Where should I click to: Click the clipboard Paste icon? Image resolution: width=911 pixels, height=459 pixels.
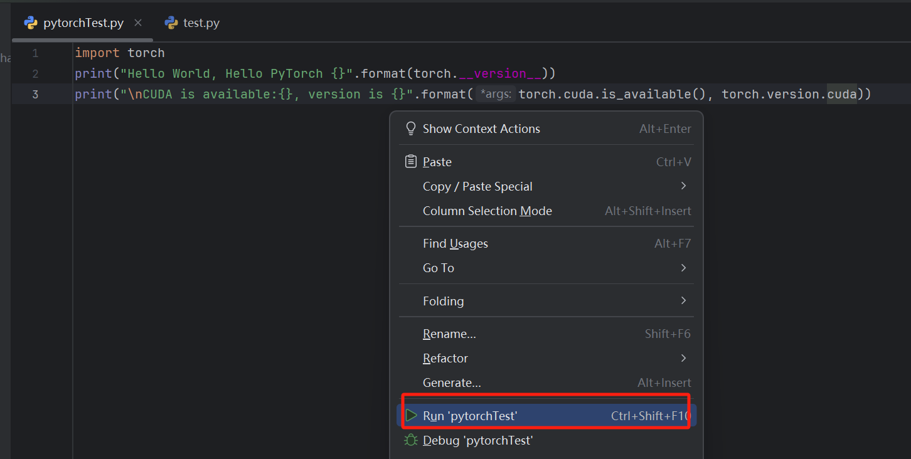point(411,162)
